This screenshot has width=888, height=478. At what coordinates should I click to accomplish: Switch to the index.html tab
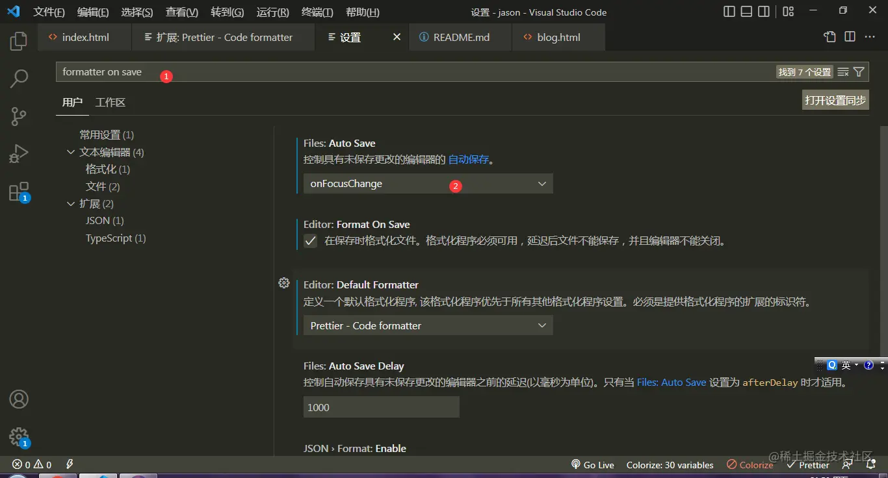[85, 37]
